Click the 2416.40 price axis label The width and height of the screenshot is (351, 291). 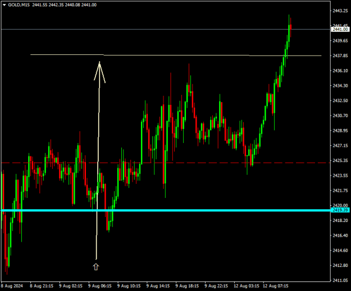(x=340, y=235)
